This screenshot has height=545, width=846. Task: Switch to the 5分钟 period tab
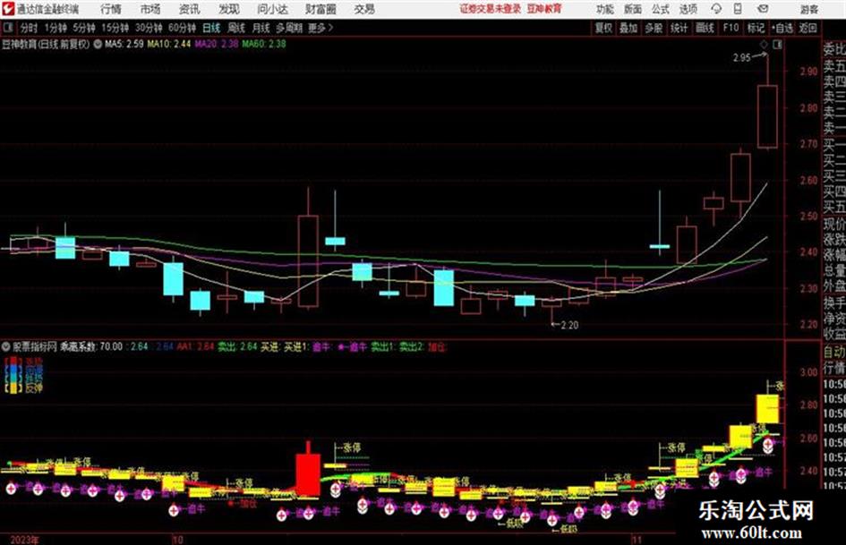click(x=83, y=28)
